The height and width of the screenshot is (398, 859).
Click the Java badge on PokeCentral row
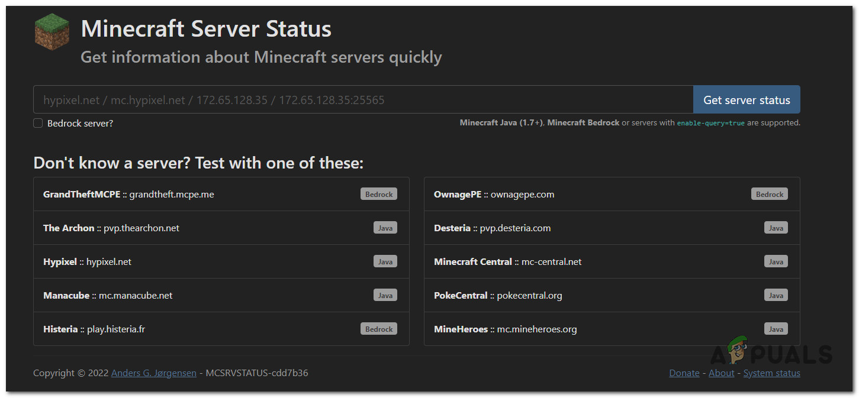(776, 295)
